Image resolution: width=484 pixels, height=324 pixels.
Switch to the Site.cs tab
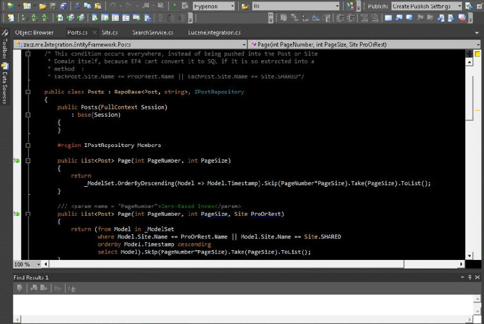[x=110, y=32]
